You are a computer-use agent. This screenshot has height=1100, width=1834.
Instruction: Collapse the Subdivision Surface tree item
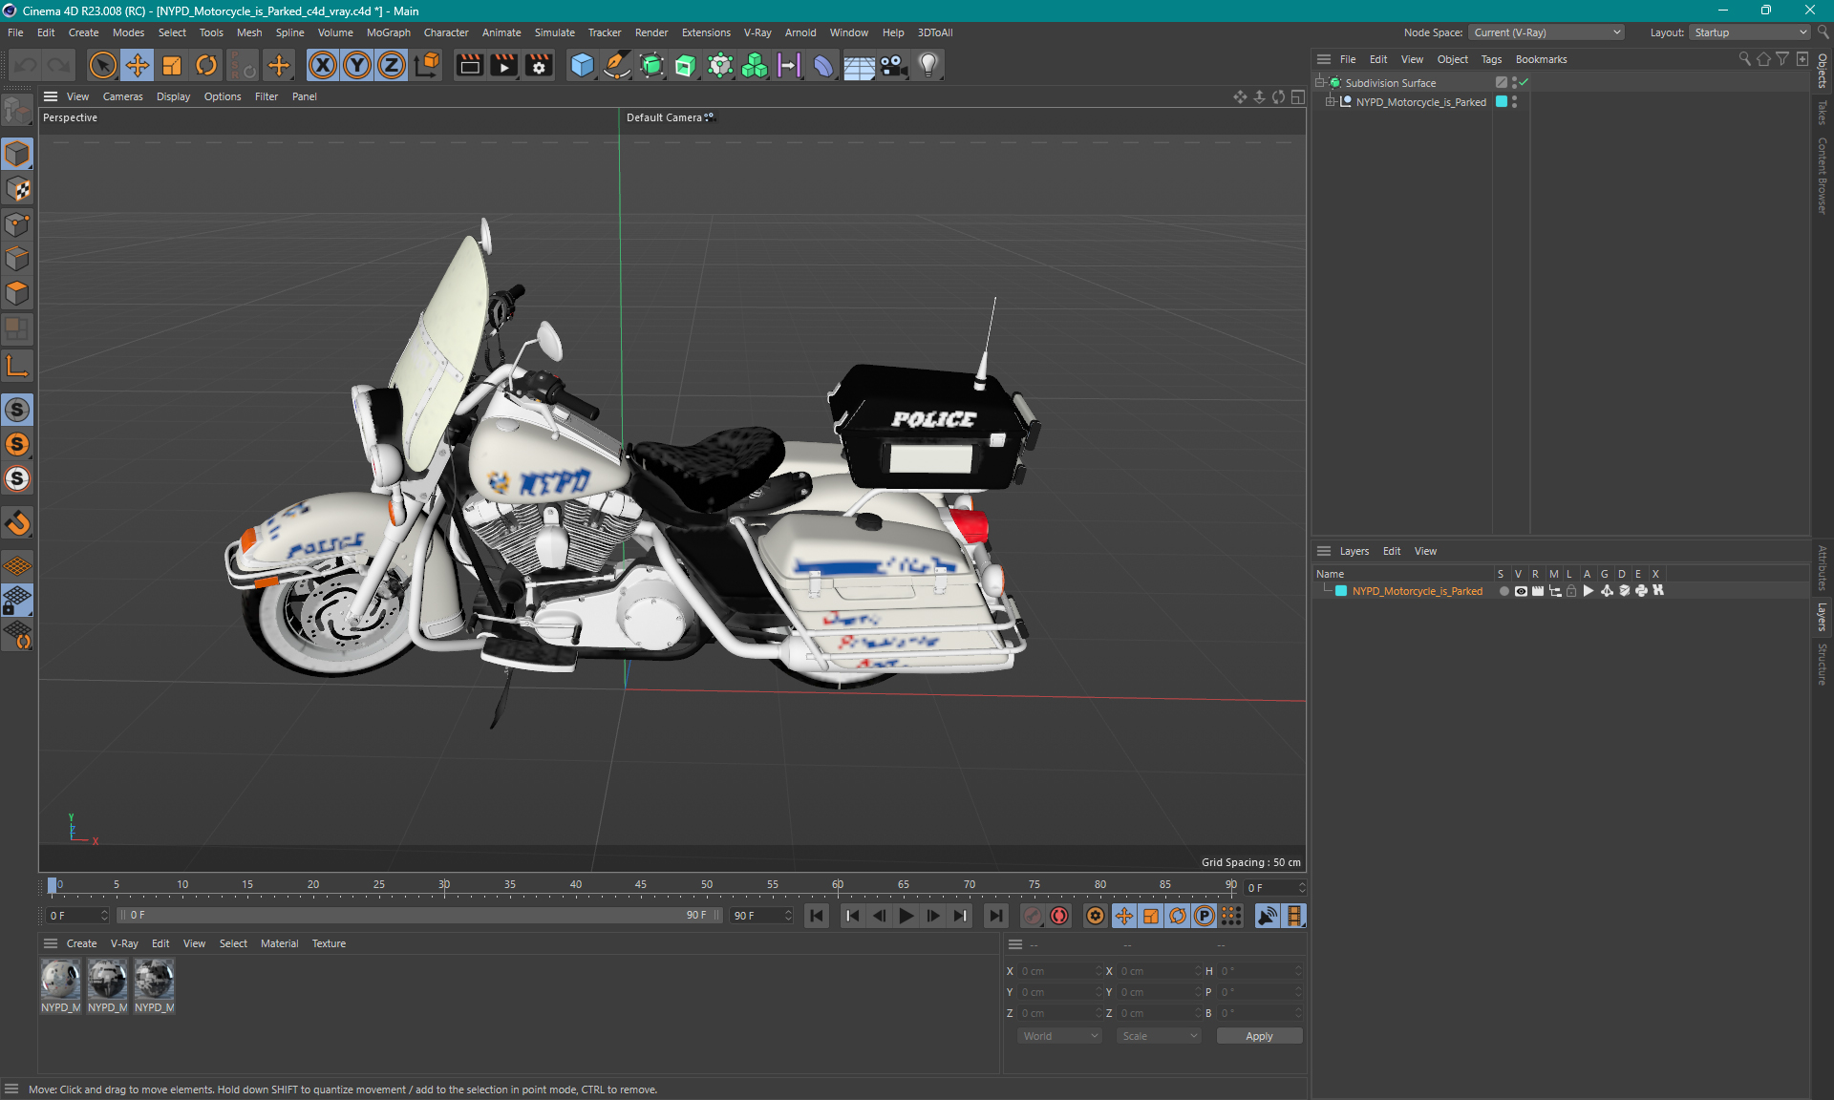(x=1320, y=83)
